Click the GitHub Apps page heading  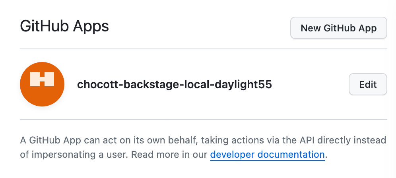64,26
